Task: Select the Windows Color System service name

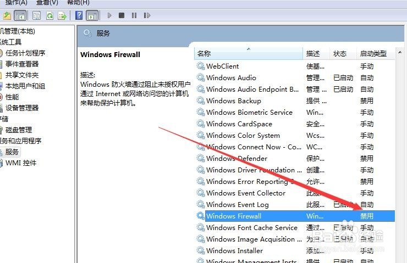Action: 243,135
